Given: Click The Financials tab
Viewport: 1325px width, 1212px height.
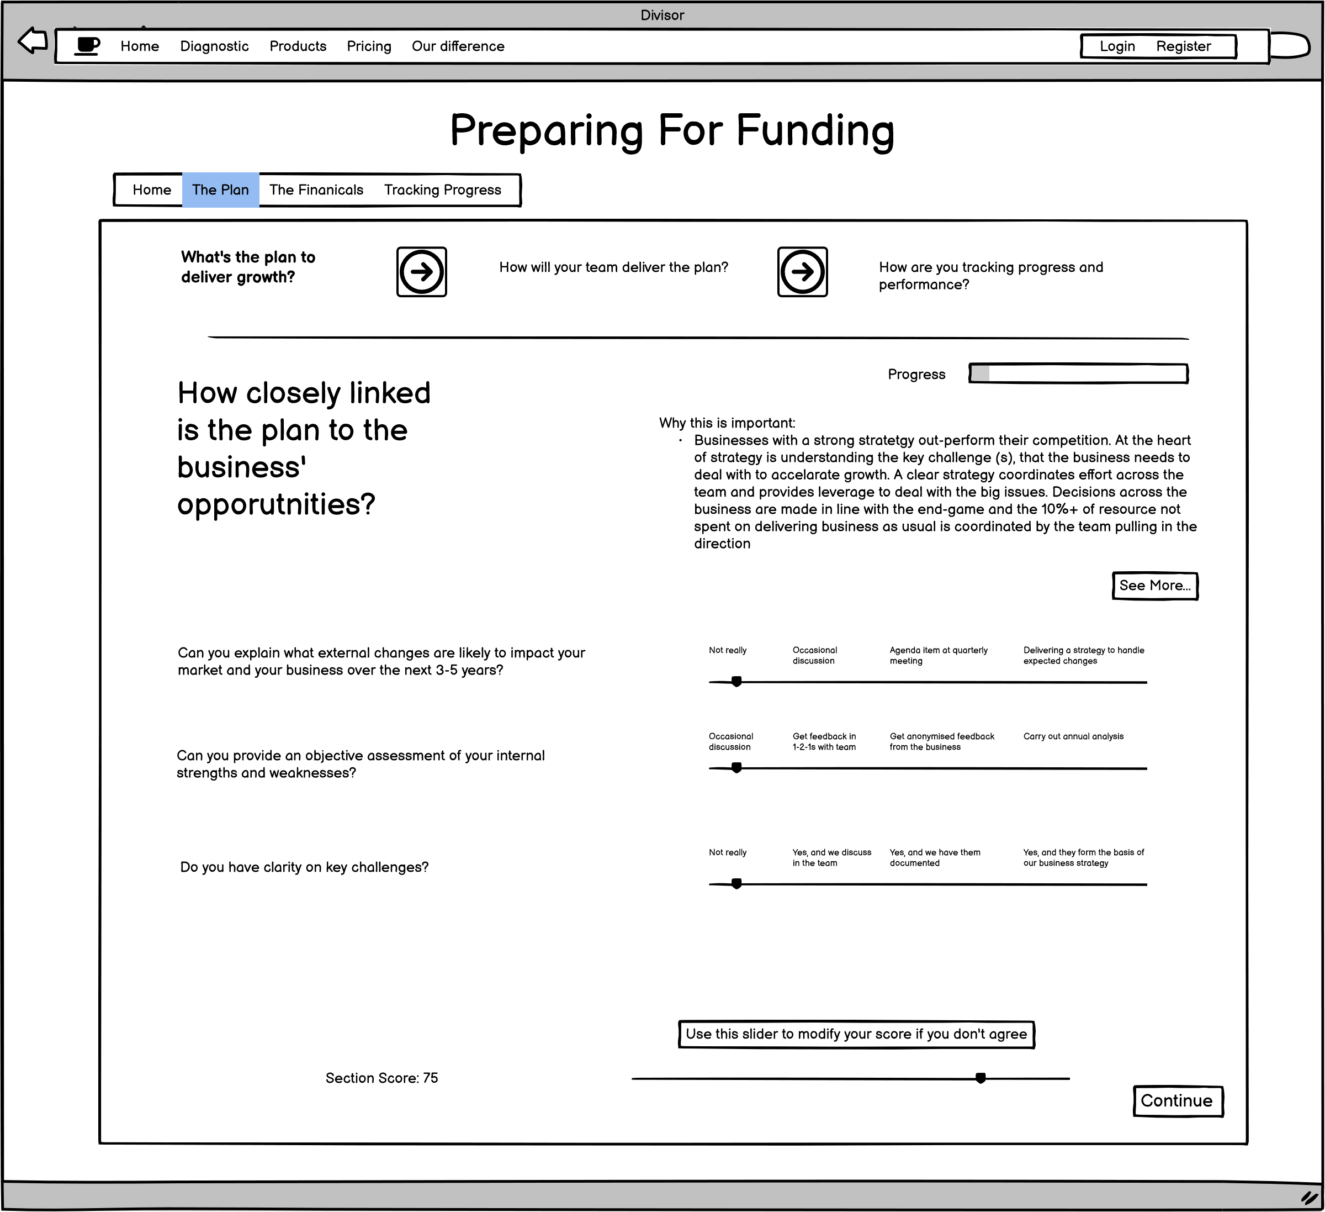Looking at the screenshot, I should click(317, 189).
